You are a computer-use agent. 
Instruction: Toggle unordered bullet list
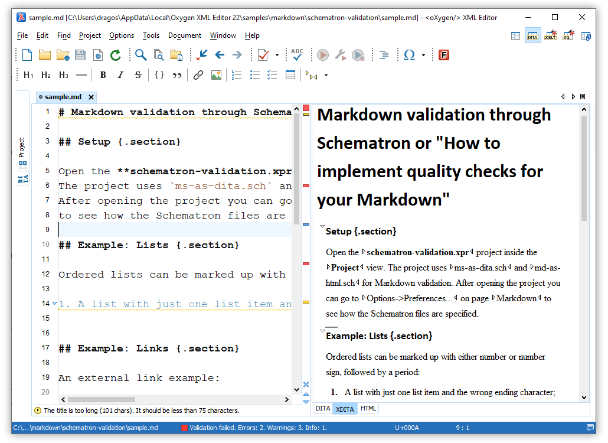click(255, 75)
